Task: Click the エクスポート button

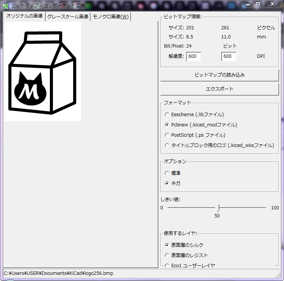Action: point(220,89)
